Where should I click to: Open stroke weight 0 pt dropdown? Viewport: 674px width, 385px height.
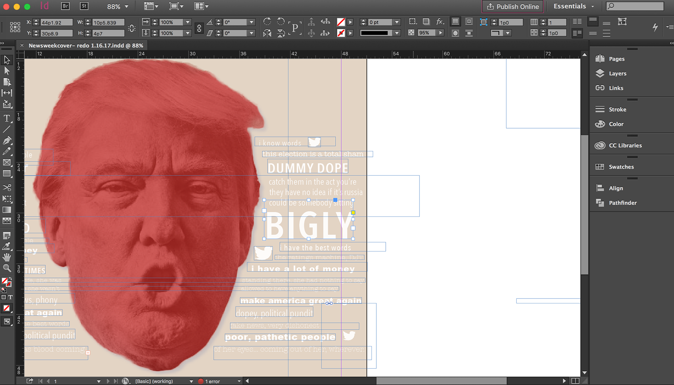[x=397, y=22]
